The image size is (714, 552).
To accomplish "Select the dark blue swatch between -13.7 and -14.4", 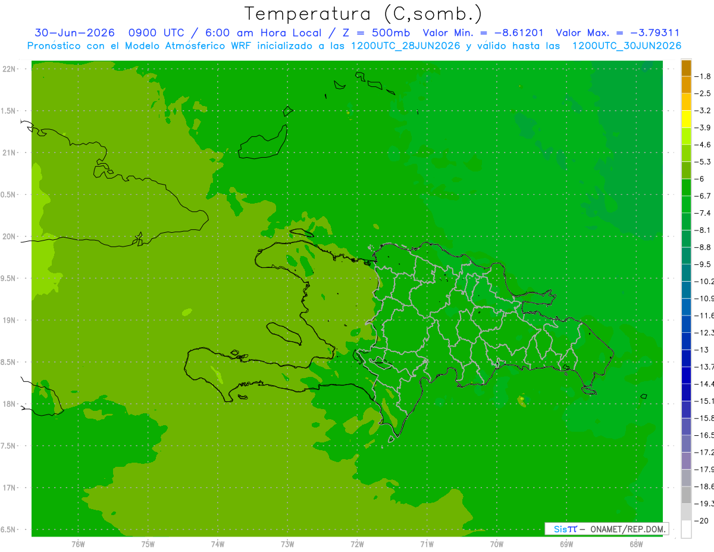I will (686, 375).
